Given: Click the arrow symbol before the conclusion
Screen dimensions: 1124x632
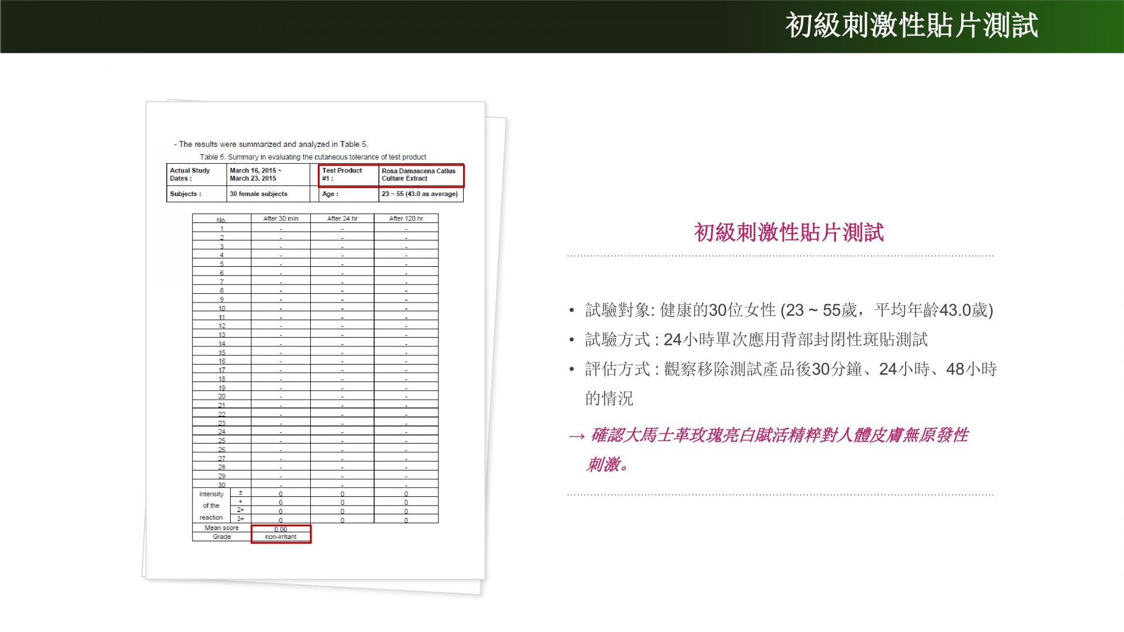Looking at the screenshot, I should pos(577,437).
